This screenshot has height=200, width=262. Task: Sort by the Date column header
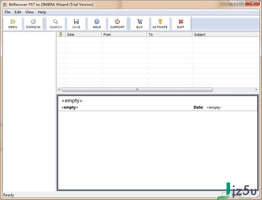coord(83,34)
